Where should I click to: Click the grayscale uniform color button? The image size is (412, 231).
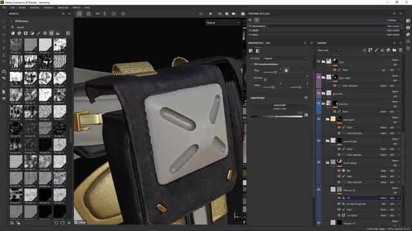(x=279, y=107)
